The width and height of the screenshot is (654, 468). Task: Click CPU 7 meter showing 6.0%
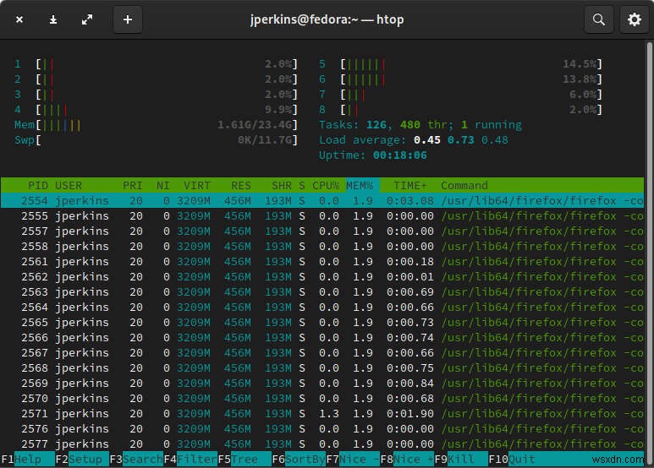point(460,95)
